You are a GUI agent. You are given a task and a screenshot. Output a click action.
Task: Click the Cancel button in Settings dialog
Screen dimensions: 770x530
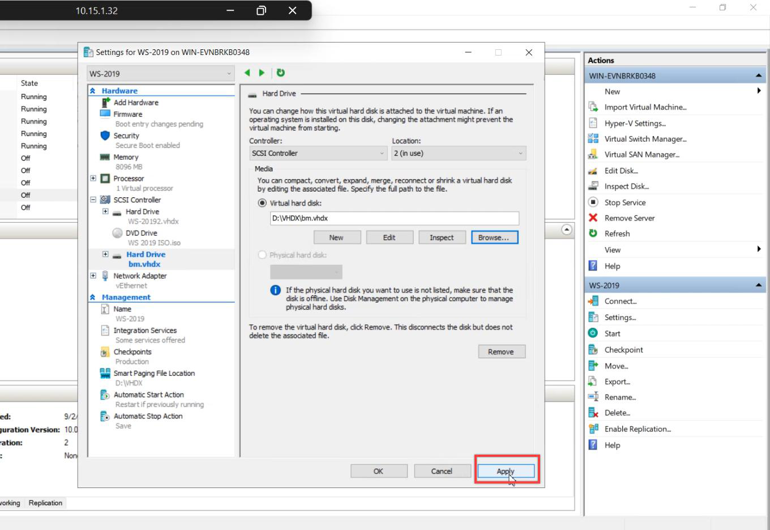click(x=442, y=471)
